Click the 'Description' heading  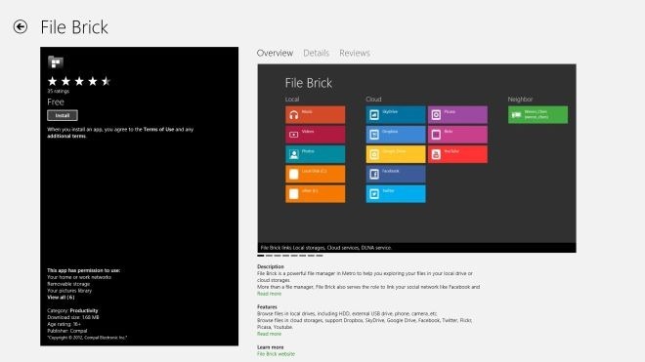click(271, 266)
